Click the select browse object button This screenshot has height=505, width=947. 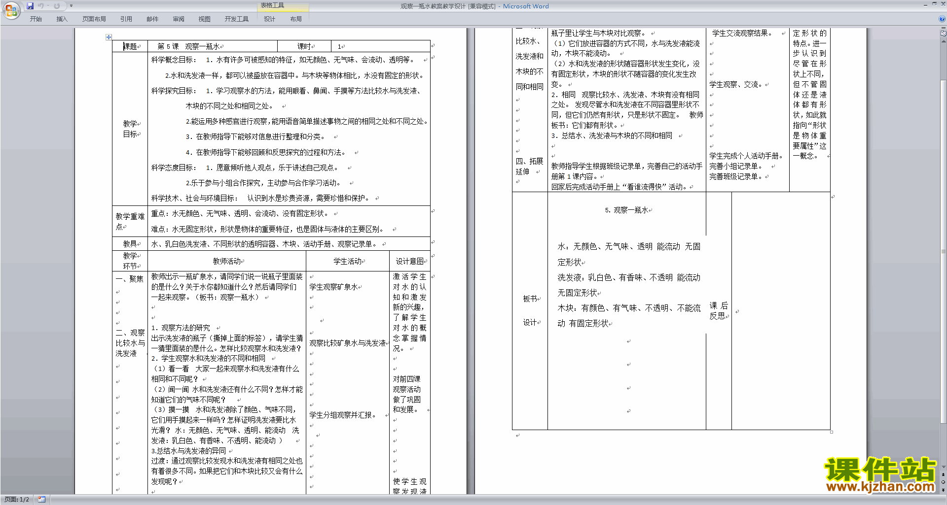click(x=944, y=482)
